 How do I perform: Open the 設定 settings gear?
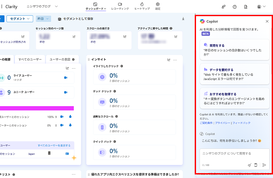158,6
